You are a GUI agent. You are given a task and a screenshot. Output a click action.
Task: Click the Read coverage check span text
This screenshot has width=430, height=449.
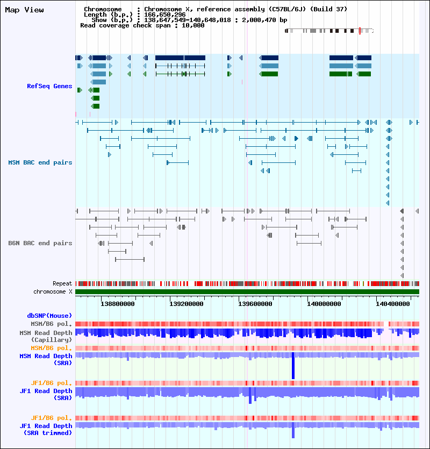point(142,25)
